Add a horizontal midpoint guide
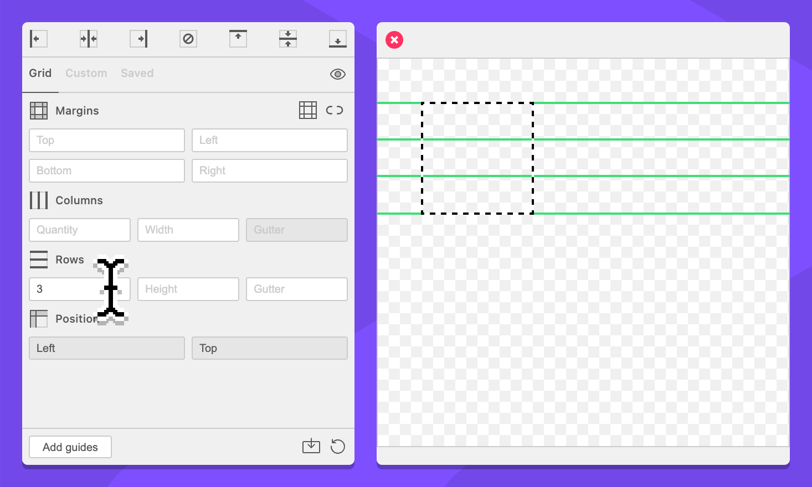This screenshot has width=812, height=487. click(288, 39)
